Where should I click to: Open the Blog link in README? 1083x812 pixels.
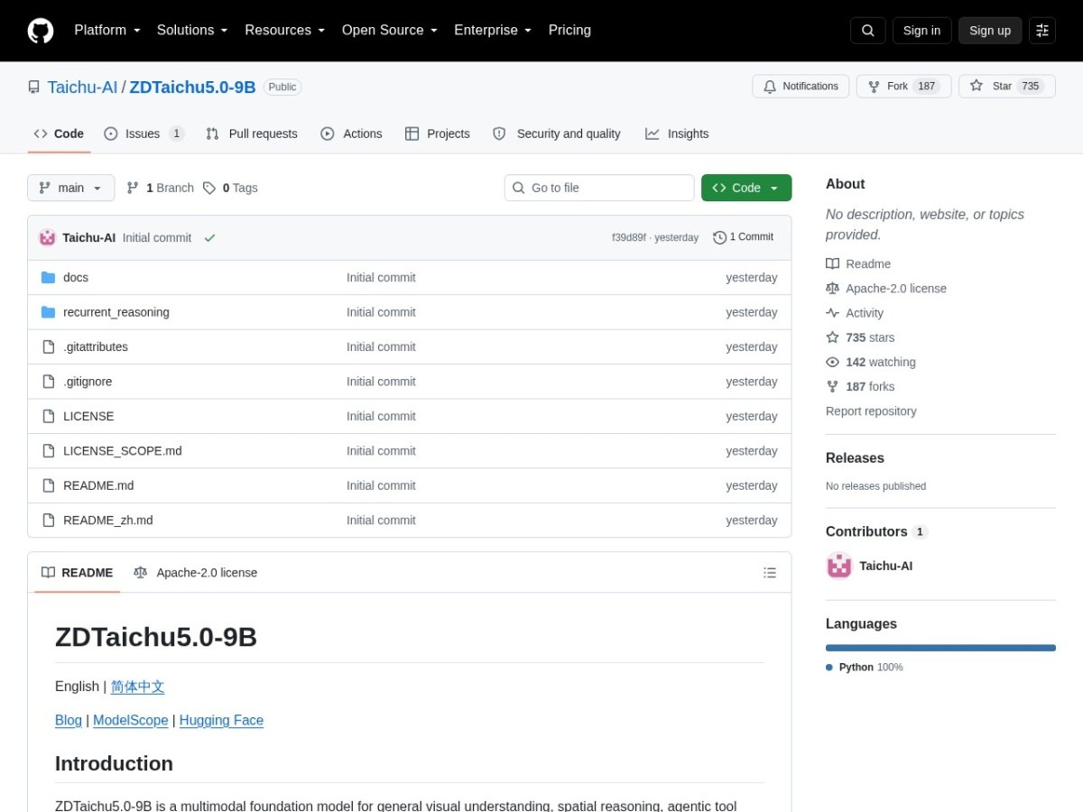click(x=69, y=721)
